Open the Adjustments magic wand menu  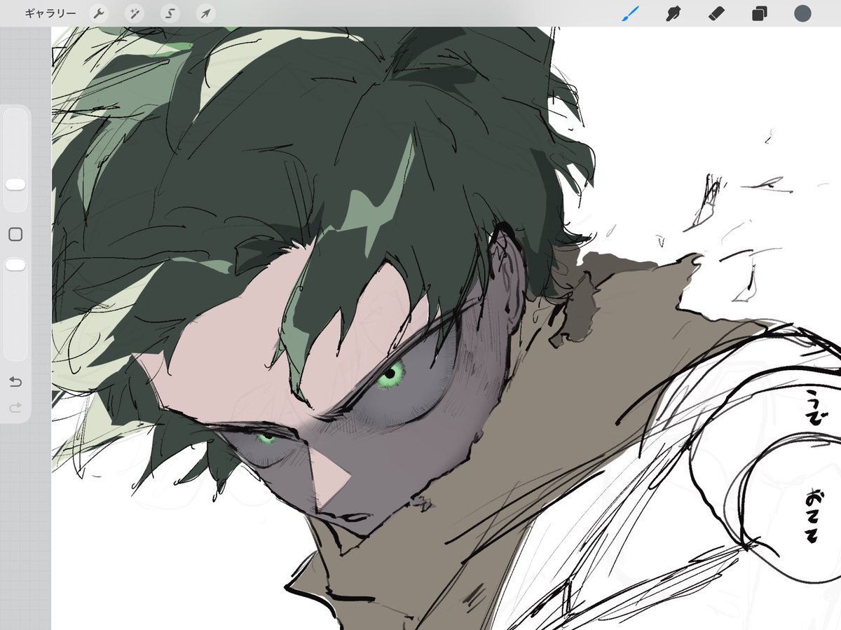135,13
